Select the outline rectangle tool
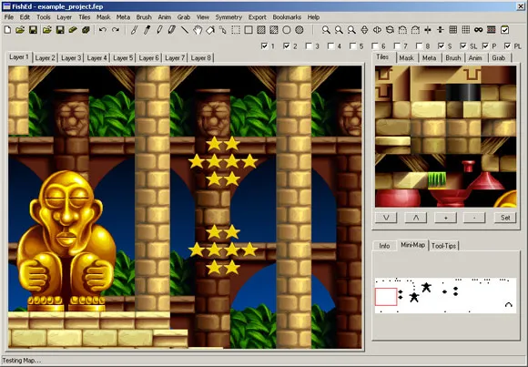 (x=249, y=30)
